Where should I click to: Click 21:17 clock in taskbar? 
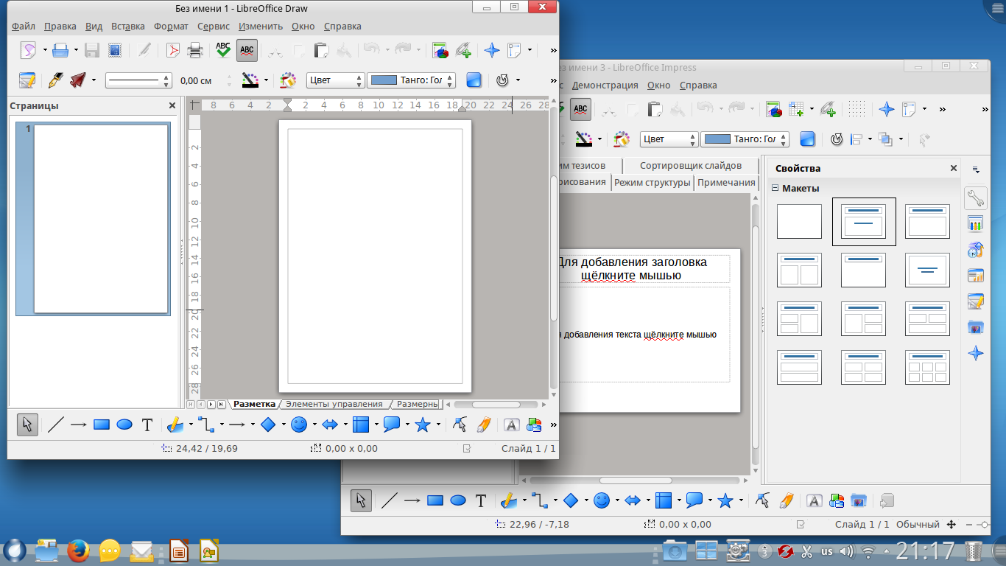coord(925,550)
